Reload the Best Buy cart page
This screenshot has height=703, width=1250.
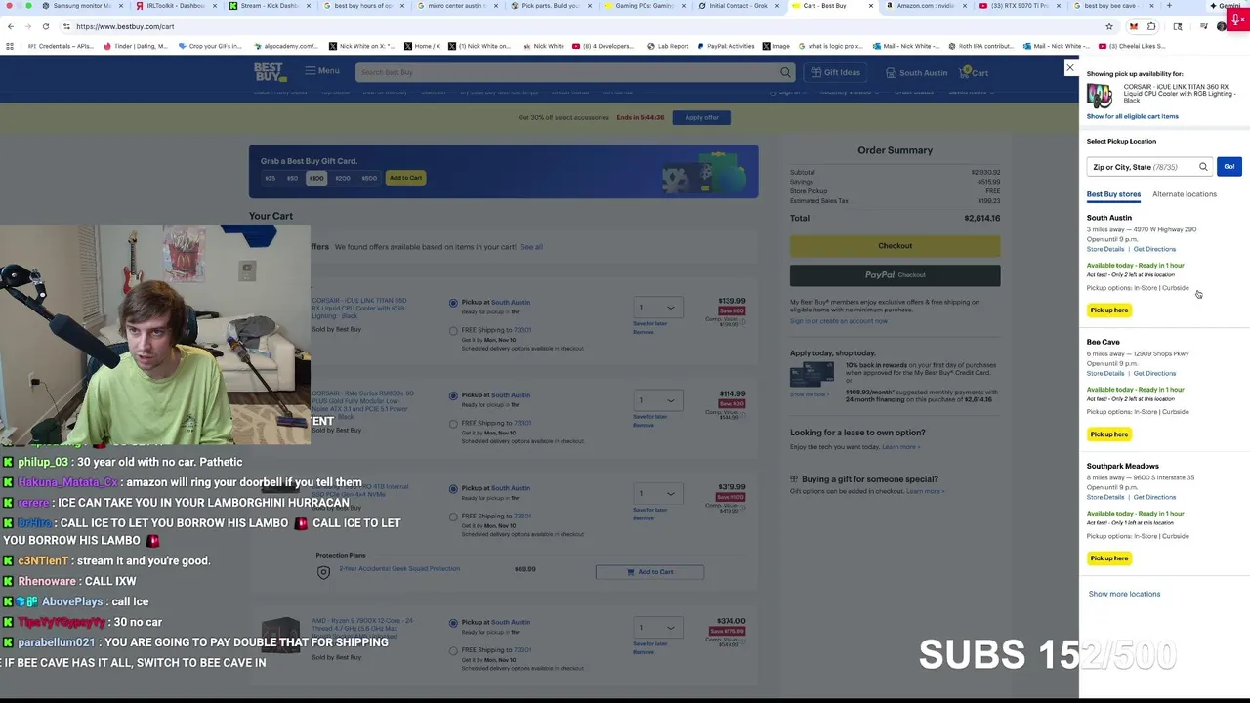[46, 26]
